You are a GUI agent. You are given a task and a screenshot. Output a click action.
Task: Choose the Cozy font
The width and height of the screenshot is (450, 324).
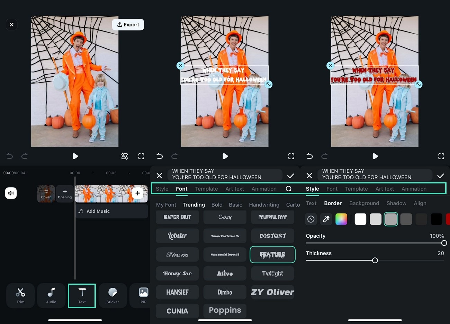[x=225, y=217]
